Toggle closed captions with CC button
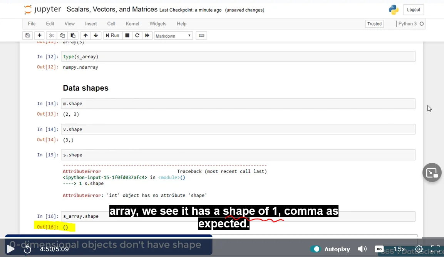The image size is (444, 257). [379, 249]
